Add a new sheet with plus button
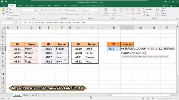This screenshot has width=179, height=100. pyautogui.click(x=44, y=95)
